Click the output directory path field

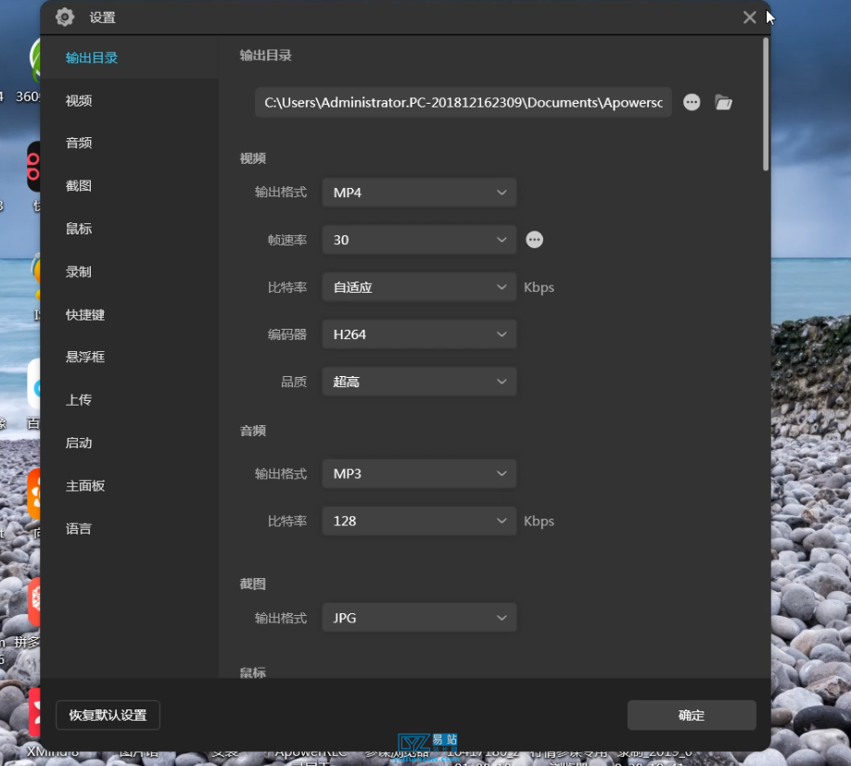coord(463,102)
